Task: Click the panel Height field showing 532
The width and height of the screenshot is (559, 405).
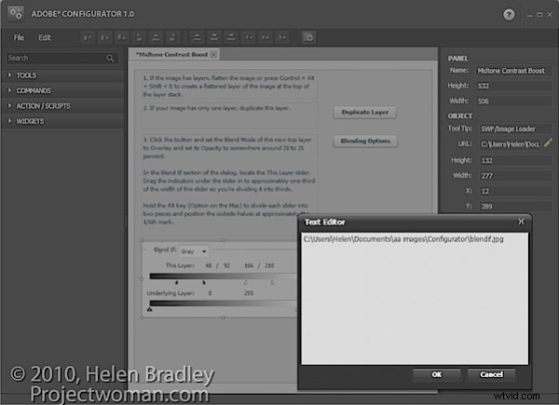Action: pos(513,86)
